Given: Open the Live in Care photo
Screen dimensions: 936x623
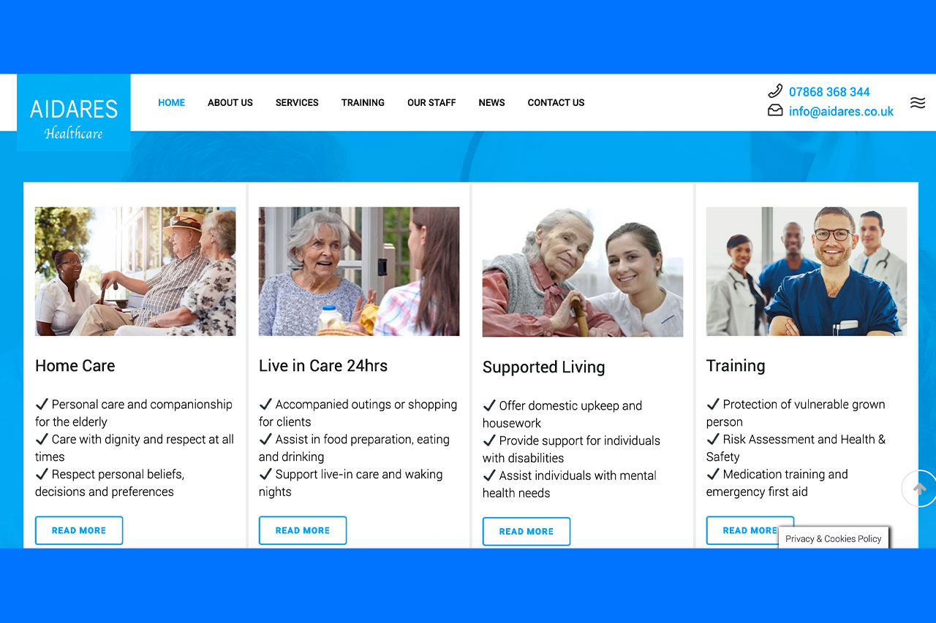Looking at the screenshot, I should [359, 272].
